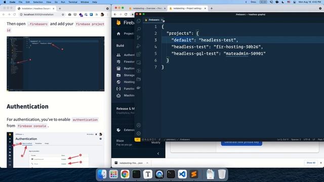The image size is (324, 182).
Task: Open the Docker whale icon in VS Code
Action: click(139, 87)
